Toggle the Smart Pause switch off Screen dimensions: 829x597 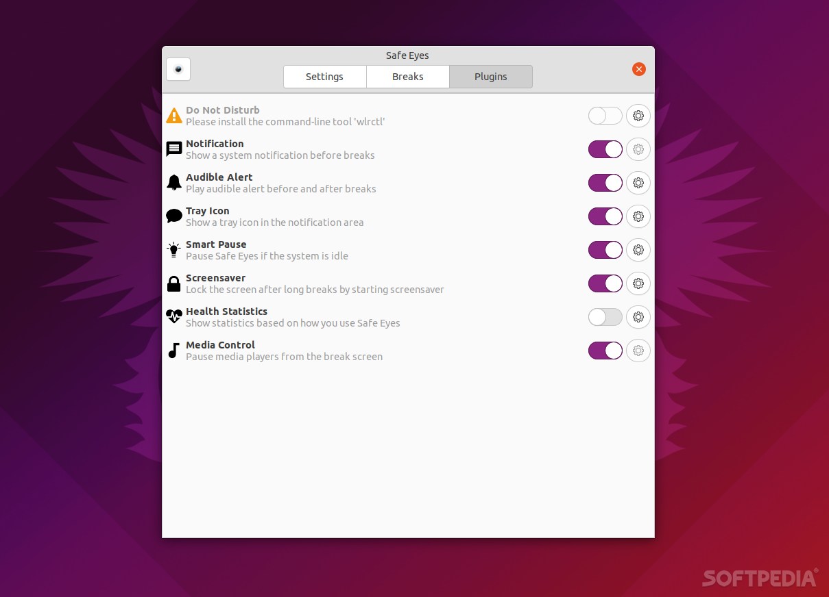coord(605,250)
